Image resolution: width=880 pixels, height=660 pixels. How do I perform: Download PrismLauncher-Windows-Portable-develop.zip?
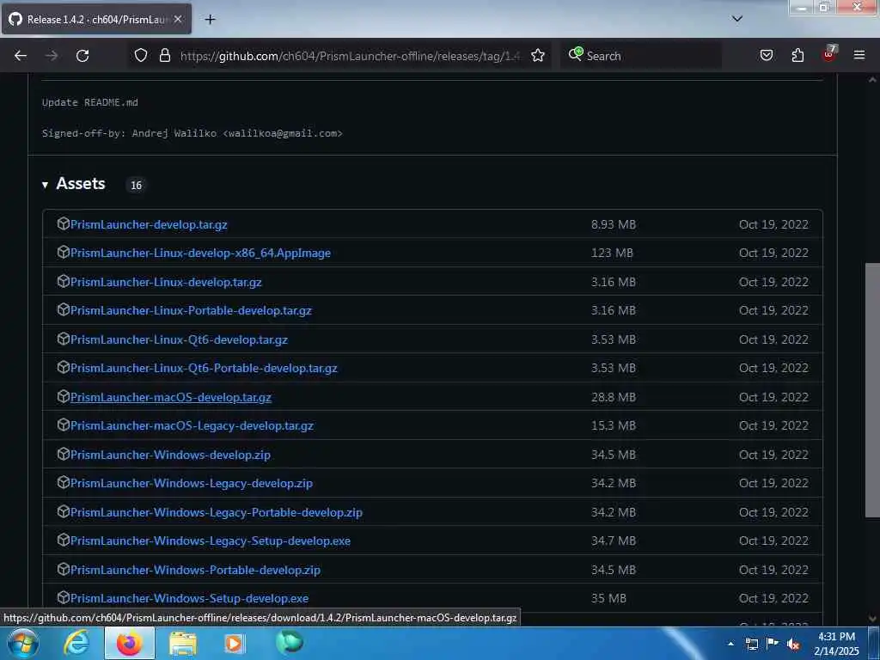coord(195,571)
